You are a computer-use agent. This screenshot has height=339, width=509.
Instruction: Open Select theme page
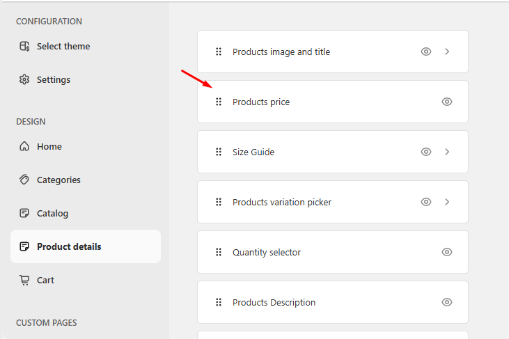click(86, 47)
